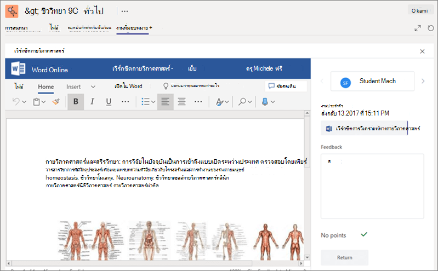Toggle left text alignment
The height and width of the screenshot is (271, 438).
pyautogui.click(x=166, y=102)
